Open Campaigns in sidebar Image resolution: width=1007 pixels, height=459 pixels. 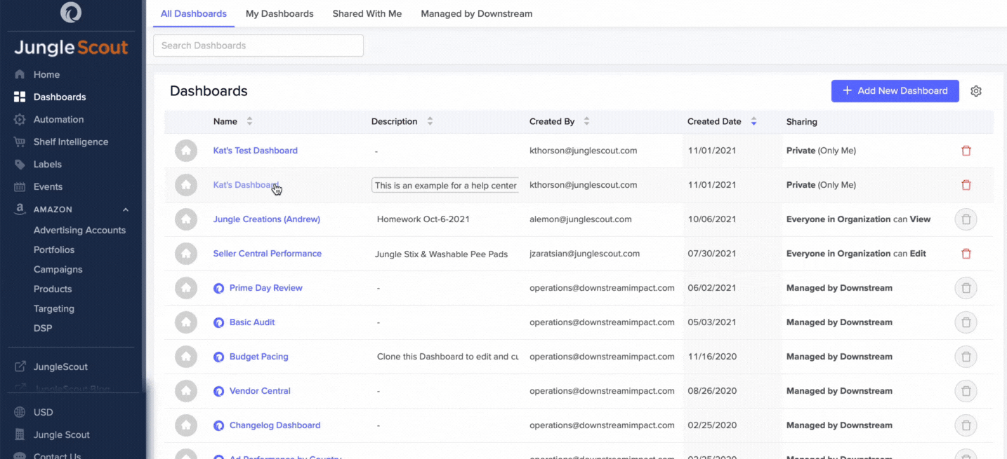58,269
